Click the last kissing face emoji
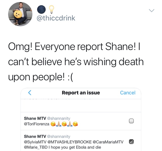The image size is (162, 151). [x=75, y=124]
